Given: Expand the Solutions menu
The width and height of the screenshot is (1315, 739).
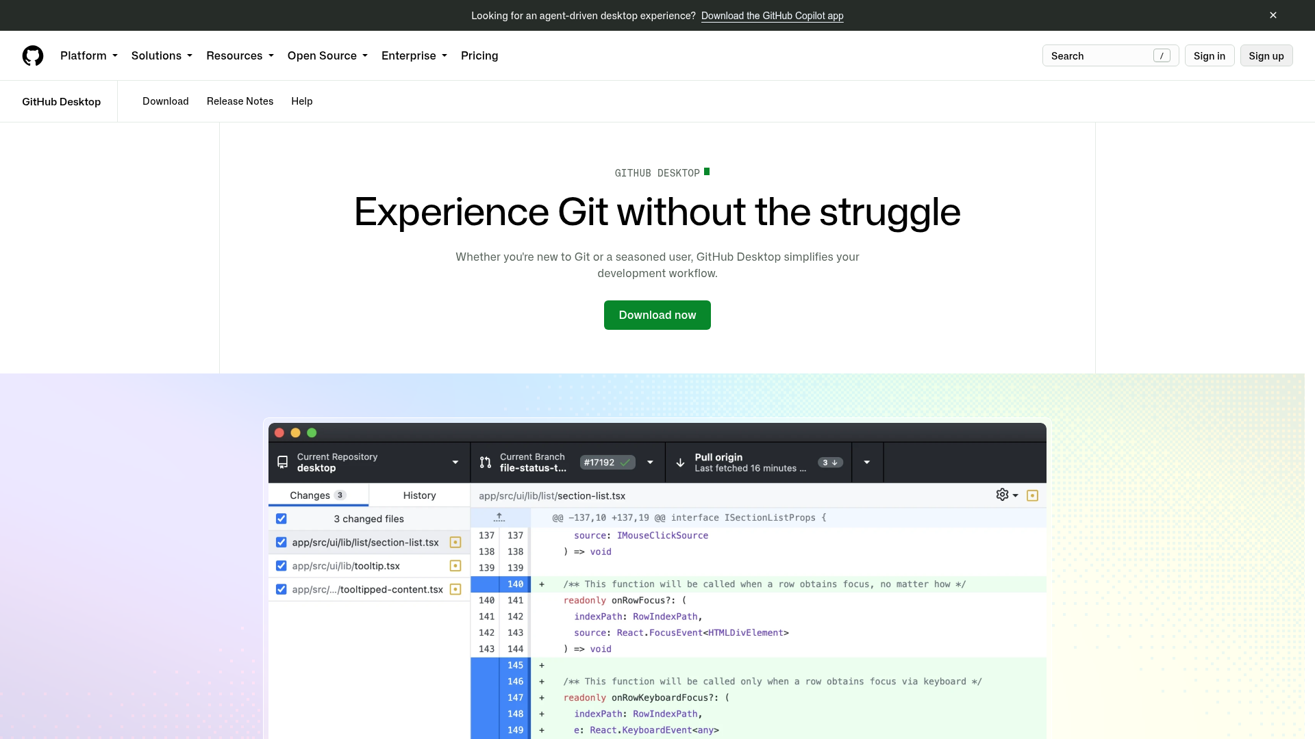Looking at the screenshot, I should (x=162, y=55).
